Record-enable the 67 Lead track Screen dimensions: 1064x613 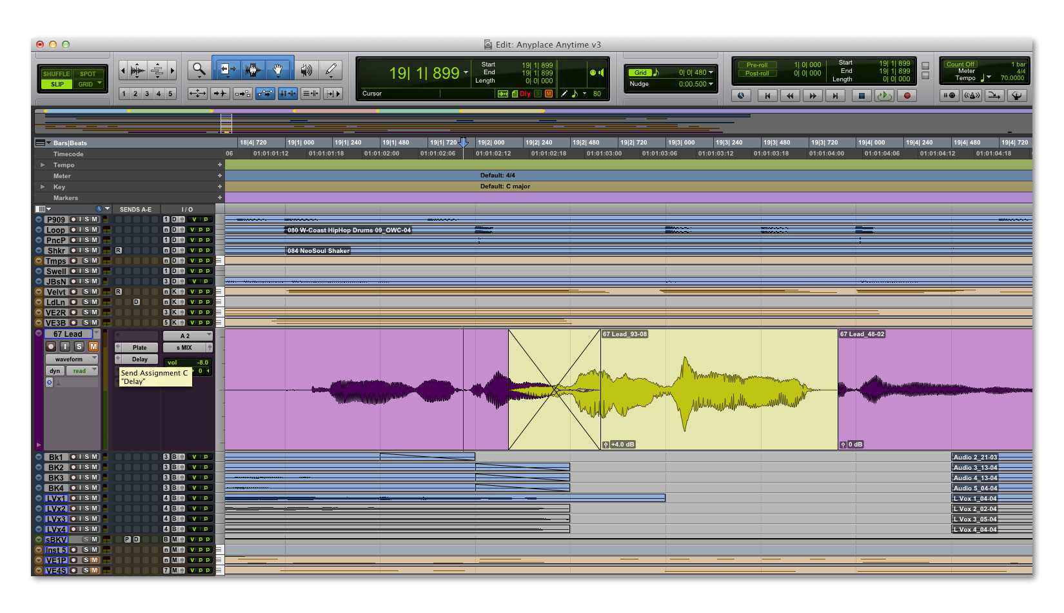coord(52,347)
